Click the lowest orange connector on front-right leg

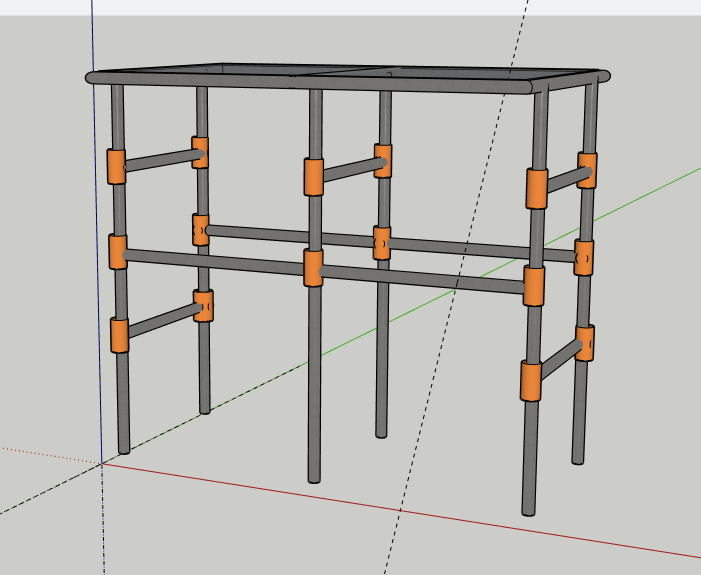click(530, 380)
